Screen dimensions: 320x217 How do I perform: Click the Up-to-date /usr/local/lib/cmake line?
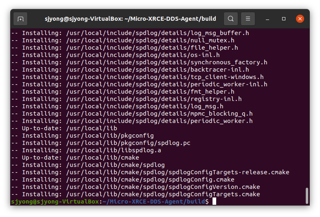(75, 158)
